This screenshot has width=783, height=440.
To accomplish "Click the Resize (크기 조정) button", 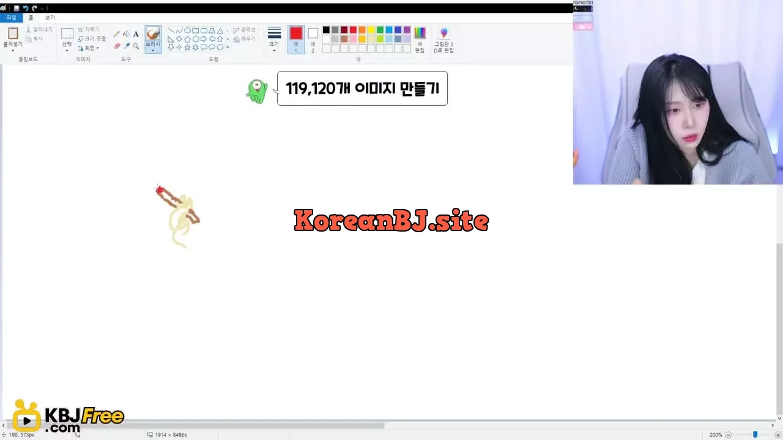I will pos(92,38).
